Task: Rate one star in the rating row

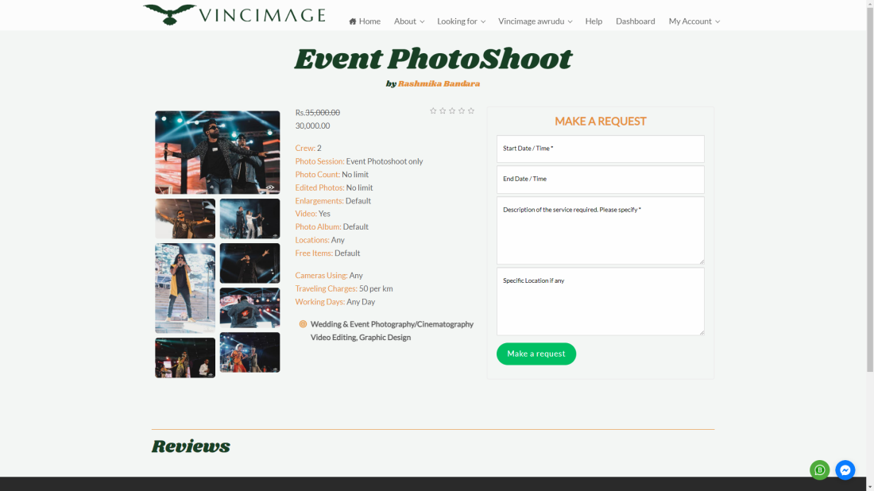Action: (433, 111)
